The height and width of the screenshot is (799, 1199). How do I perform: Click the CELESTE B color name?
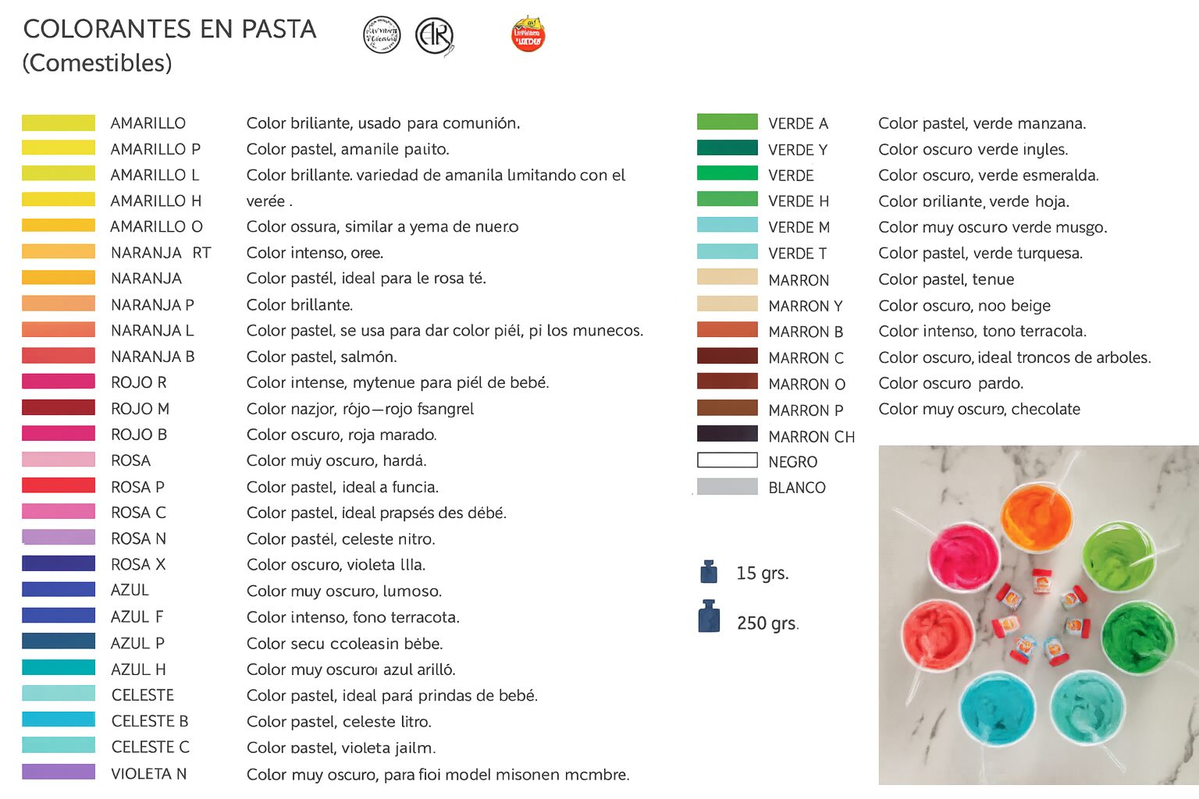coord(150,721)
